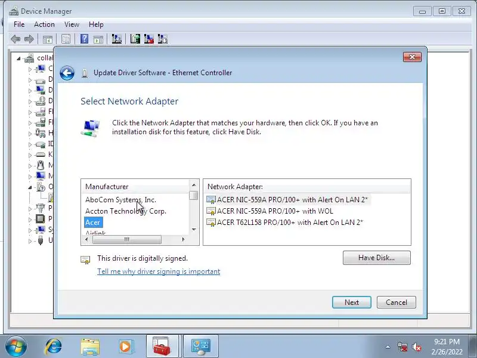Click manufacturer list scroll-down arrow

[194, 230]
